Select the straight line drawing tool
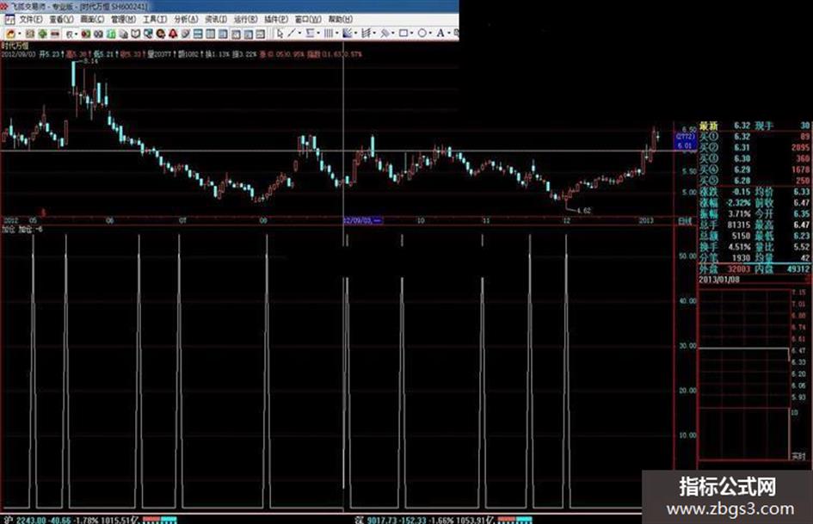The height and width of the screenshot is (524, 813). (x=291, y=34)
